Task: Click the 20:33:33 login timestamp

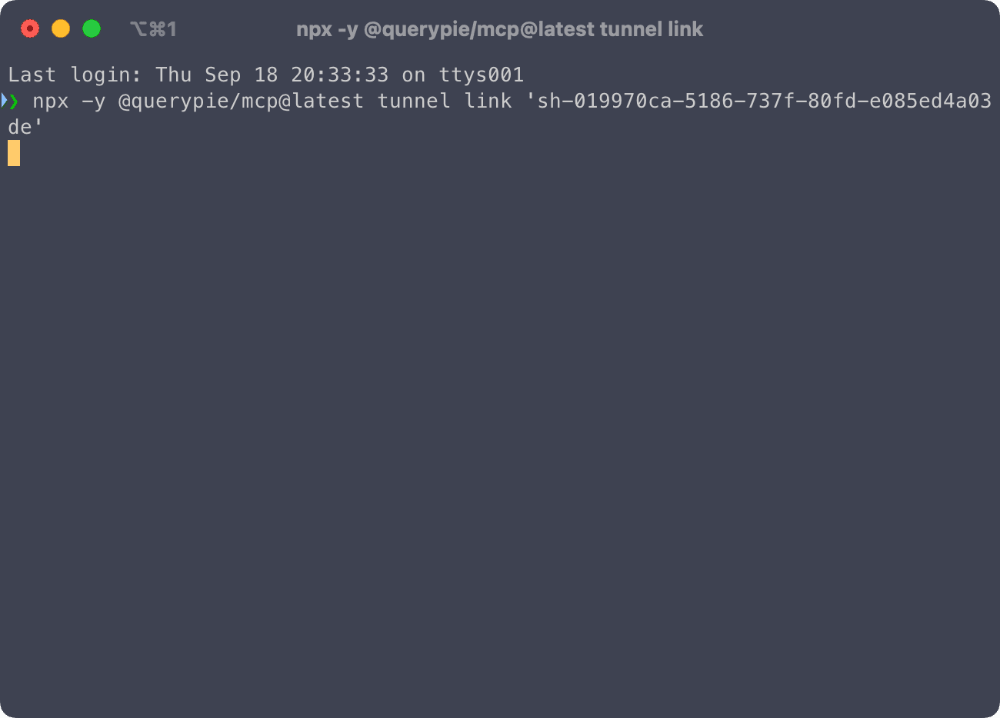Action: pos(339,75)
